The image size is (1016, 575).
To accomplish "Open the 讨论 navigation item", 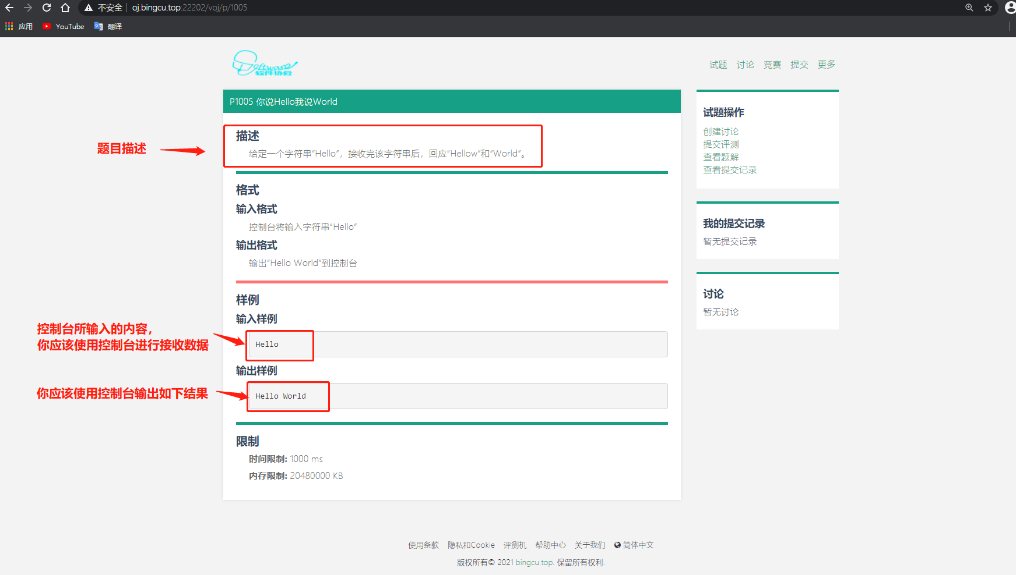I will click(745, 65).
